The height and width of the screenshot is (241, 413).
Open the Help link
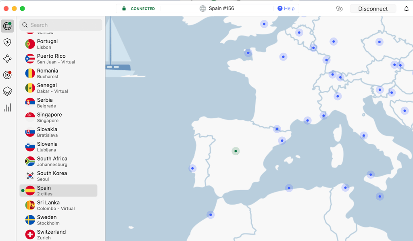(x=286, y=8)
